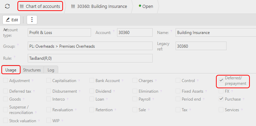Toggle the Period end checkbox

coord(178,99)
